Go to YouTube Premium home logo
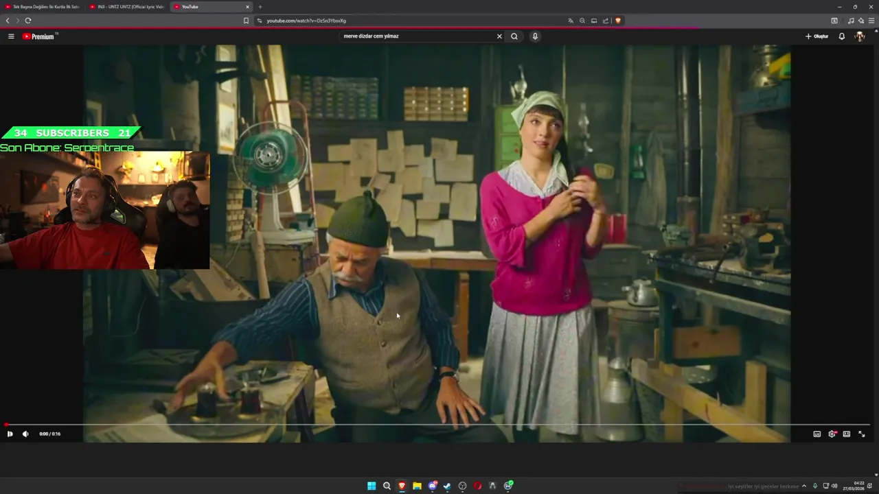Screen dimensions: 879x494 pos(40,36)
